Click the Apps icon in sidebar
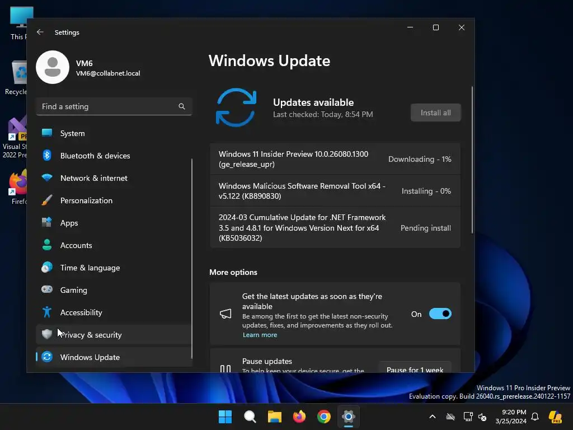This screenshot has width=573, height=430. click(x=47, y=222)
